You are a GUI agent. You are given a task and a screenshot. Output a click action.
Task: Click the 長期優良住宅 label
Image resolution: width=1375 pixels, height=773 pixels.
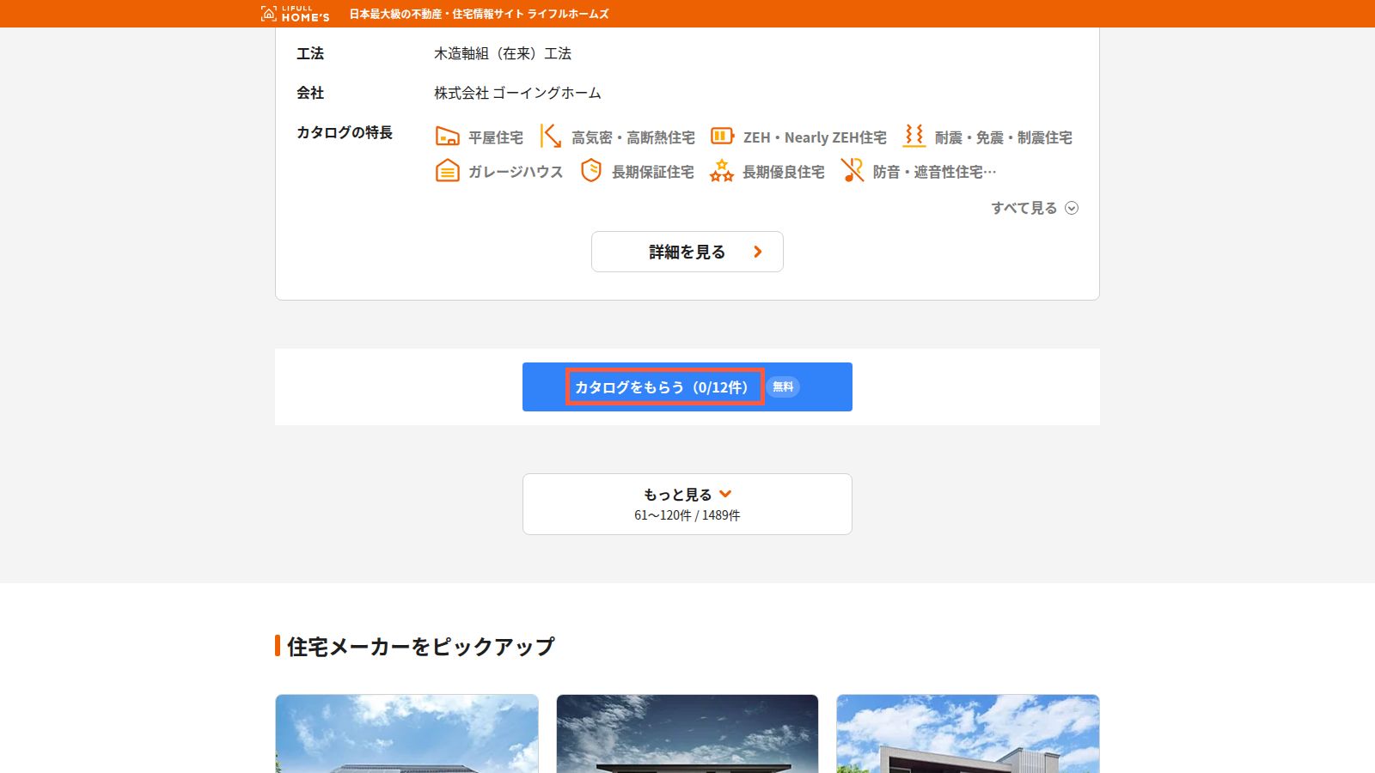tap(784, 172)
